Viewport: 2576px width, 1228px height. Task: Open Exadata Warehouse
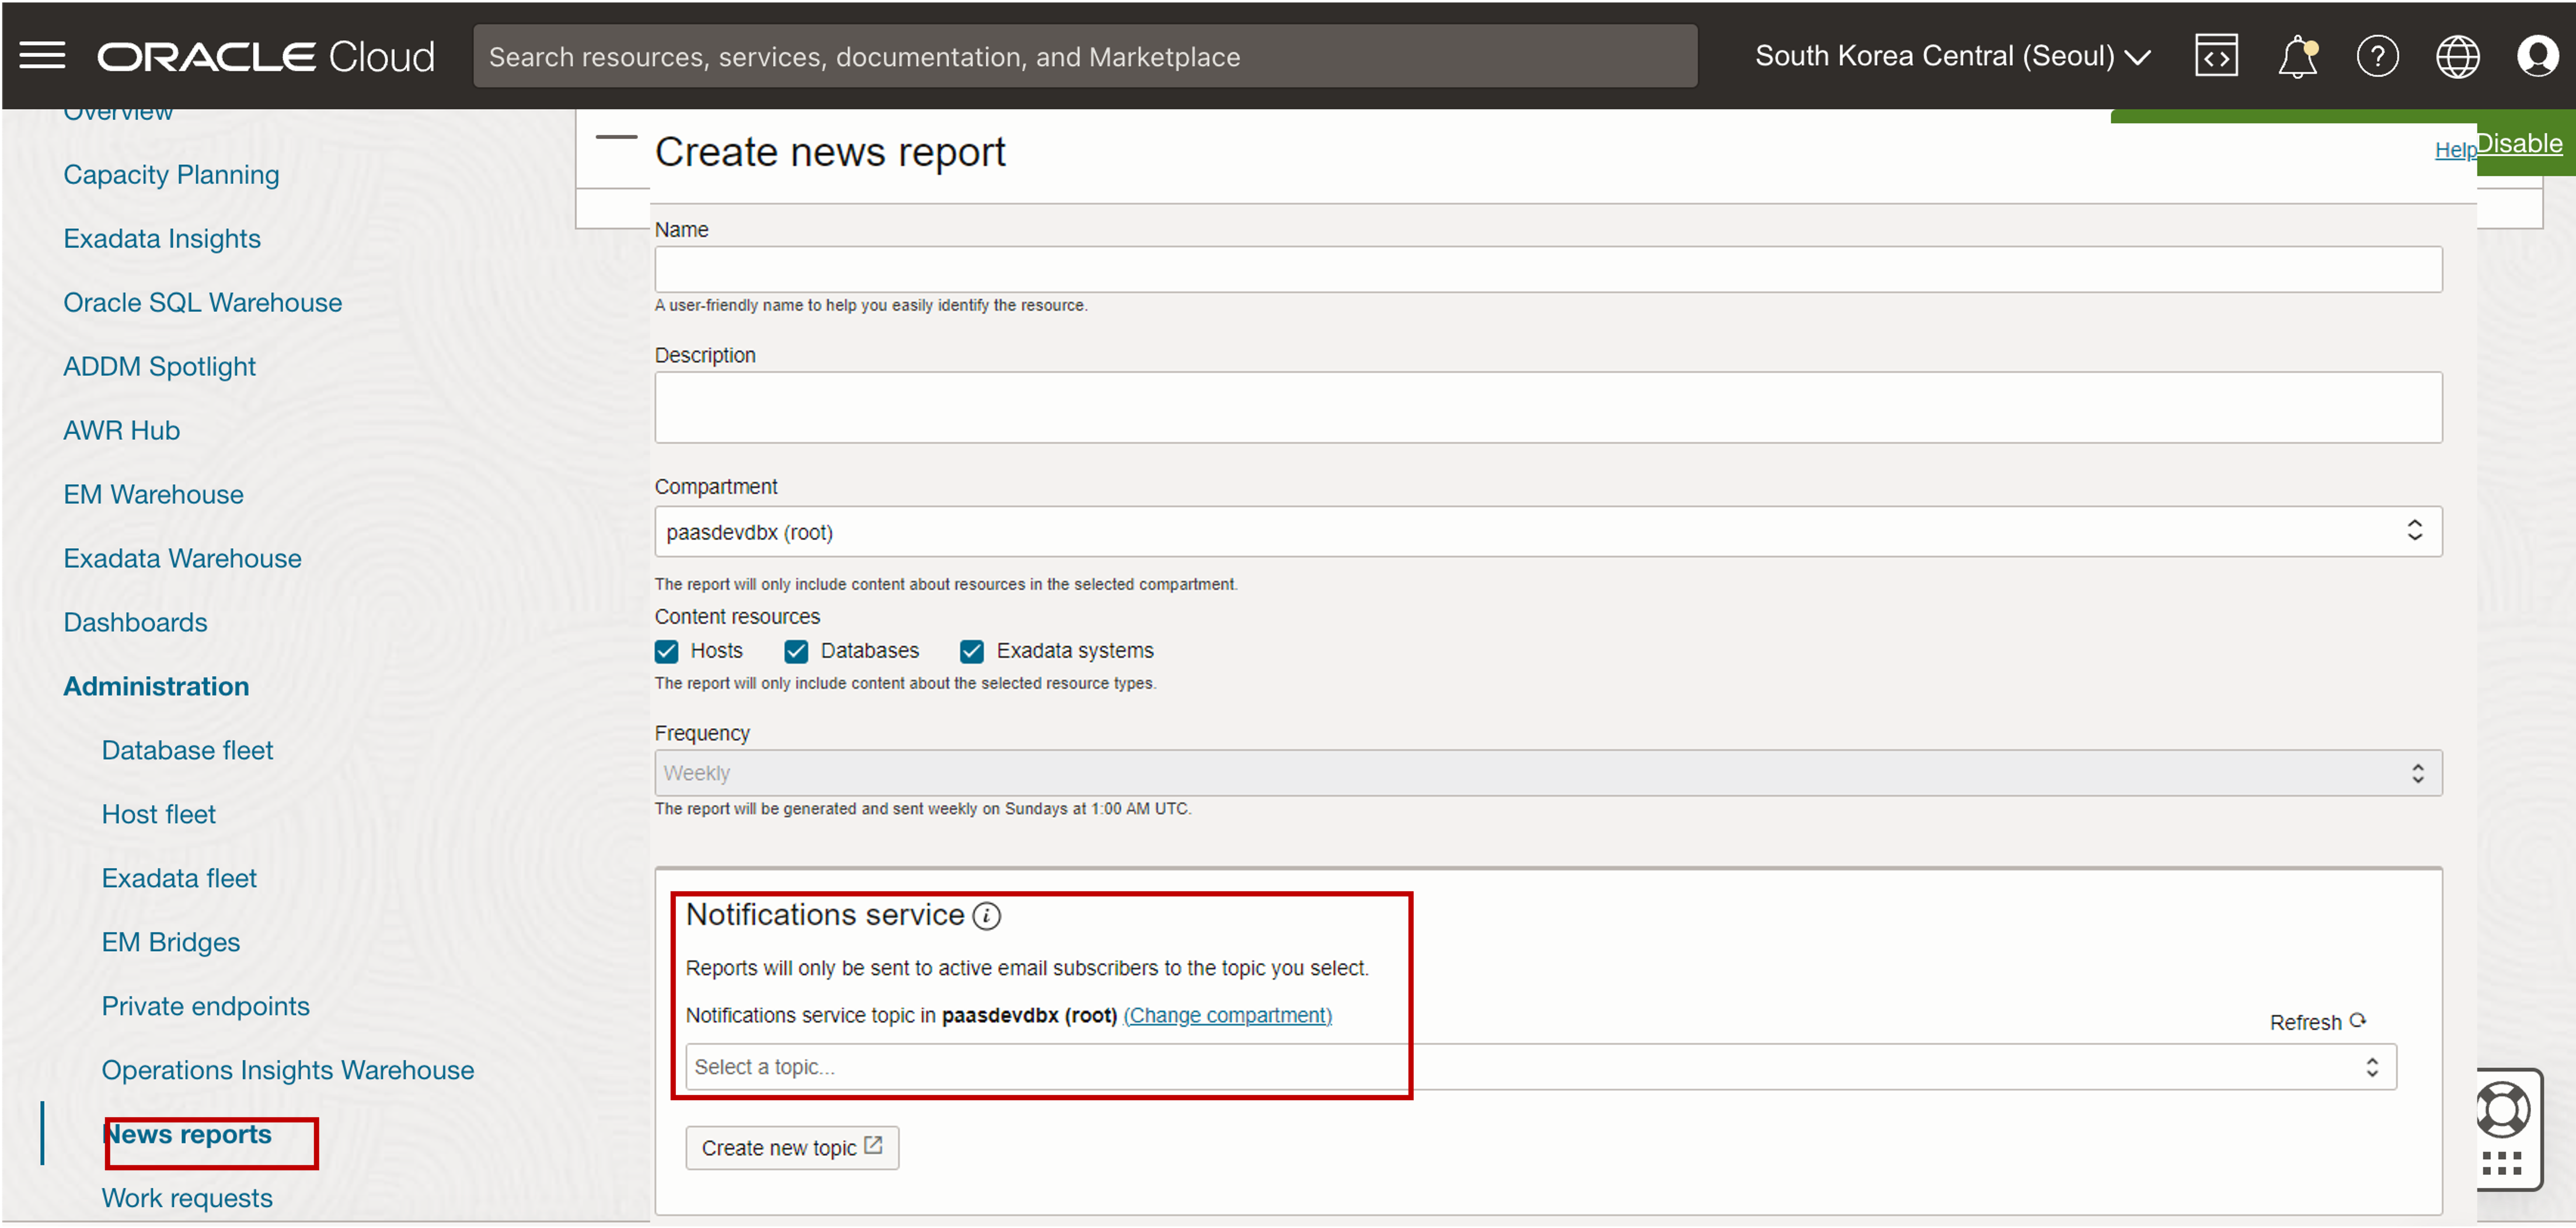tap(183, 559)
